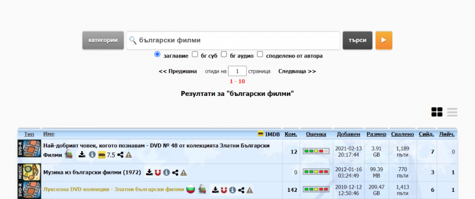The height and width of the screenshot is (199, 475).
Task: Check the споделено от автора option
Action: (260, 55)
